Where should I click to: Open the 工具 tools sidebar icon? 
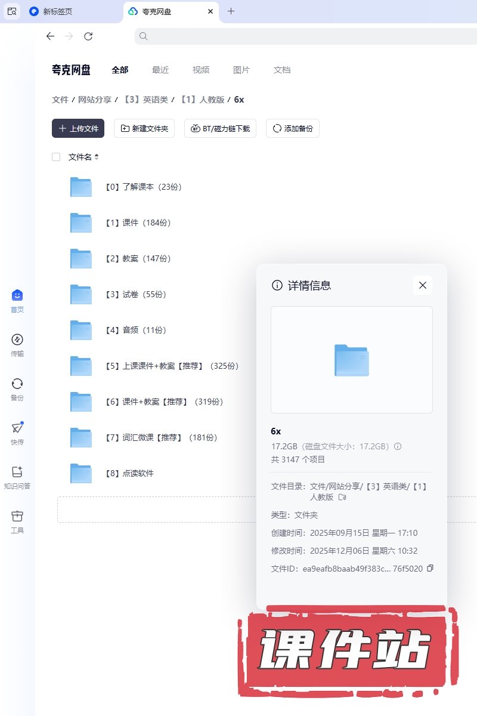17,517
